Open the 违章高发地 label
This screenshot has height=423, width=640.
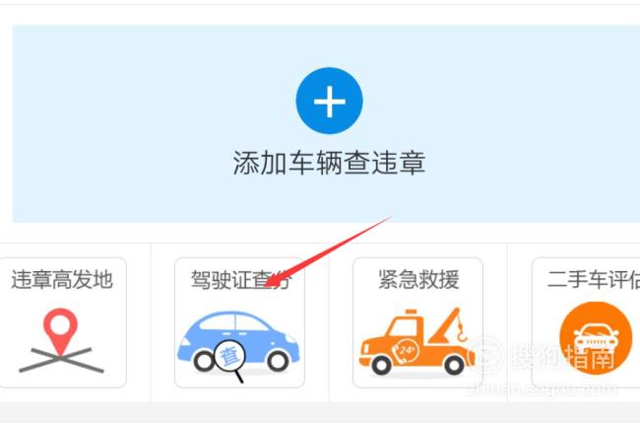(62, 280)
